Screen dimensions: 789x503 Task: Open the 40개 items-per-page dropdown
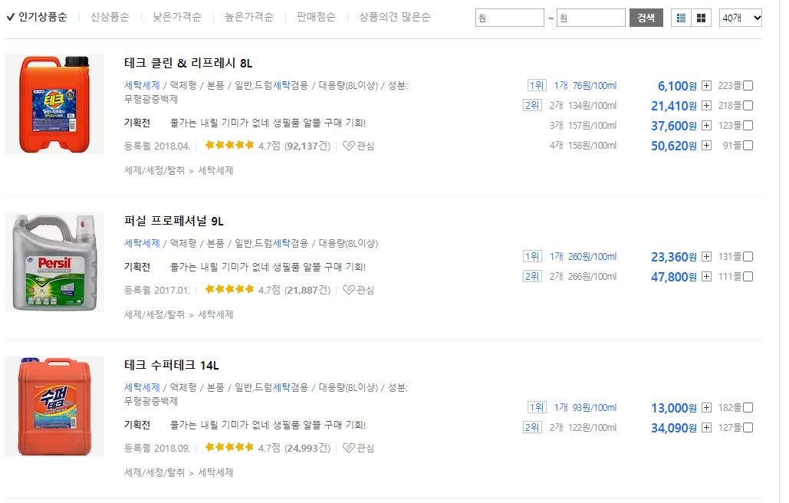coord(741,18)
